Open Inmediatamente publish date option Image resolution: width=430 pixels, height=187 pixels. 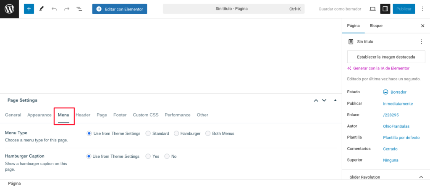pos(398,104)
